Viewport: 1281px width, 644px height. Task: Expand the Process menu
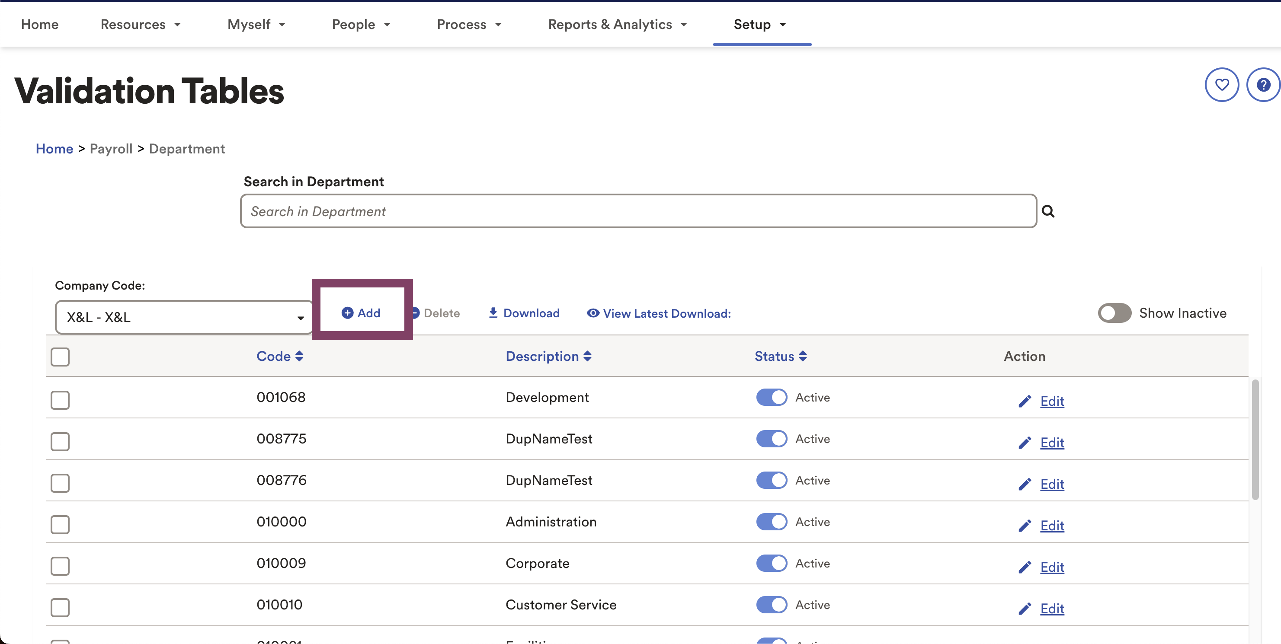tap(469, 24)
